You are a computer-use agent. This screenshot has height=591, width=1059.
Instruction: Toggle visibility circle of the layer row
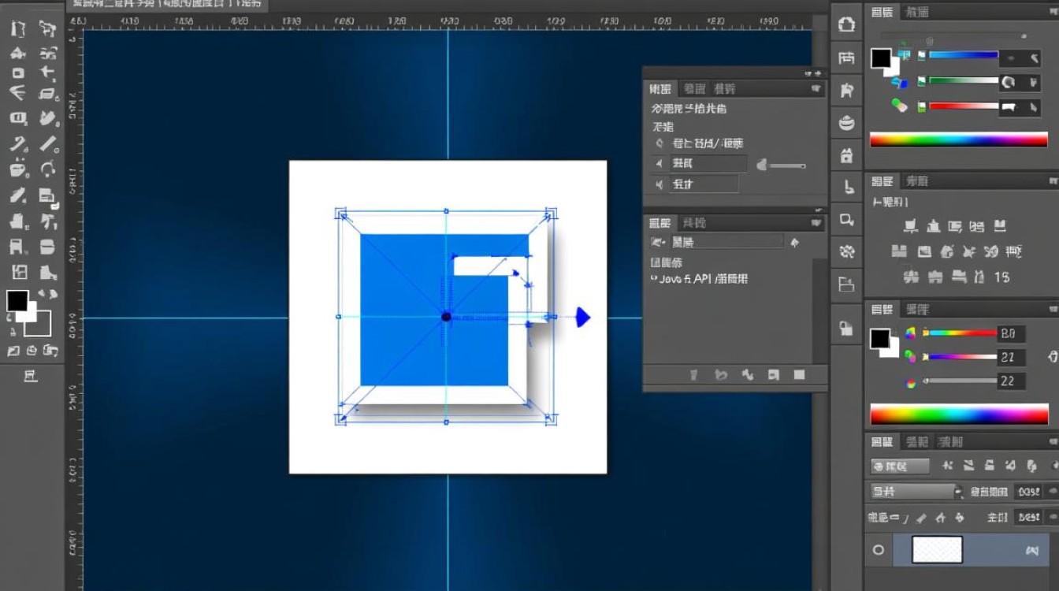click(x=879, y=550)
